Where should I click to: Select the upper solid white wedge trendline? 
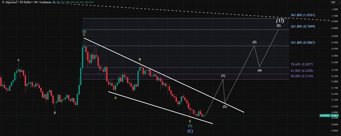[x=164, y=75]
